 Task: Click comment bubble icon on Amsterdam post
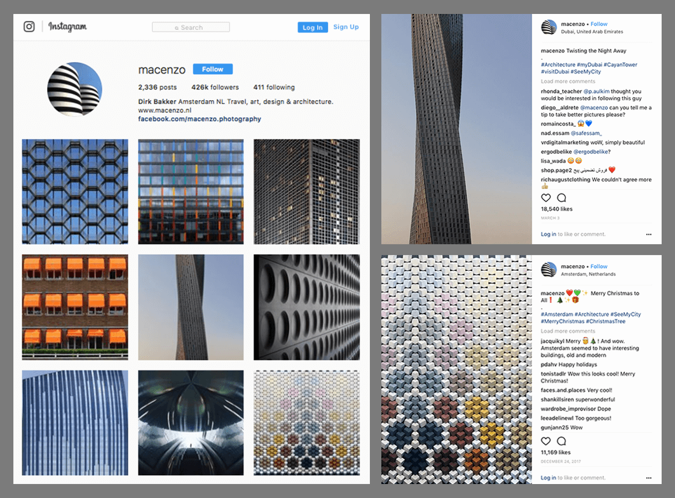coord(561,441)
